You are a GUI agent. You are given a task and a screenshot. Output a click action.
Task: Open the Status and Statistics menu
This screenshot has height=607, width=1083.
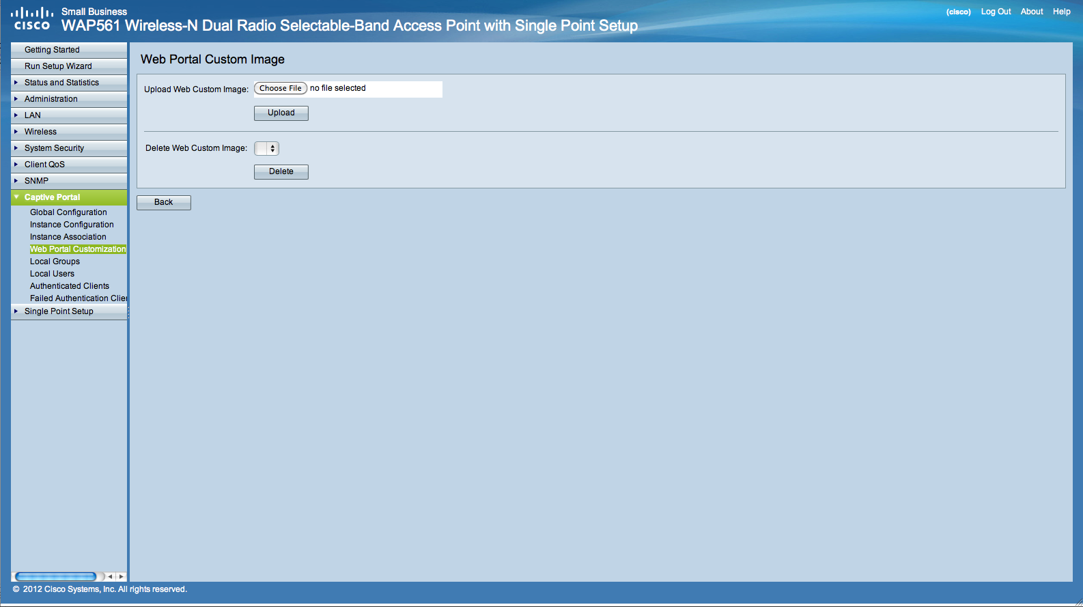pyautogui.click(x=69, y=83)
